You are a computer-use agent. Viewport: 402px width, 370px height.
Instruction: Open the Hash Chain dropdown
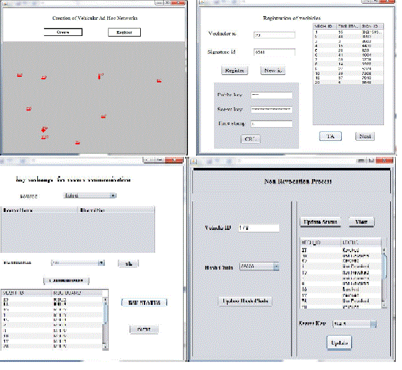259,266
